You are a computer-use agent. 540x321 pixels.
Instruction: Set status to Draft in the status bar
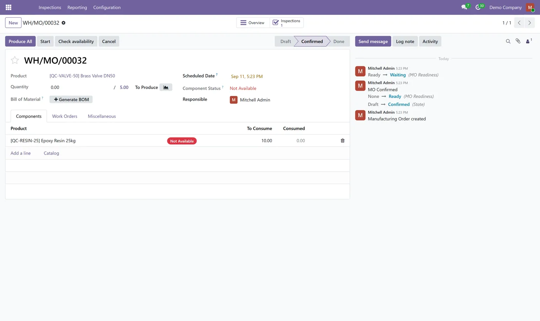pyautogui.click(x=285, y=41)
